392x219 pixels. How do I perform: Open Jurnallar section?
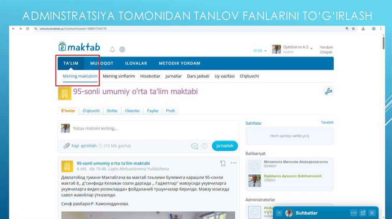[x=173, y=76]
